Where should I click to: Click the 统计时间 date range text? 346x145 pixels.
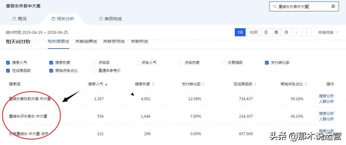coord(37,33)
